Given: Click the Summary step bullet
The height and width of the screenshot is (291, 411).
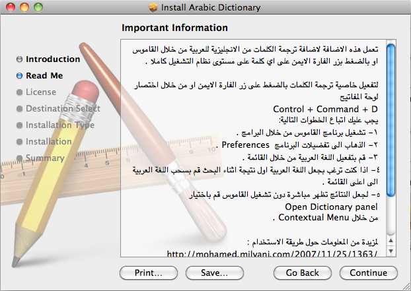Looking at the screenshot, I should pos(19,158).
